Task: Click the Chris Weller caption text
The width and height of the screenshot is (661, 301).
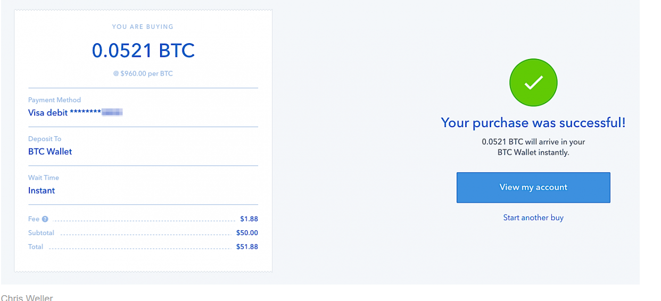Action: point(27,297)
